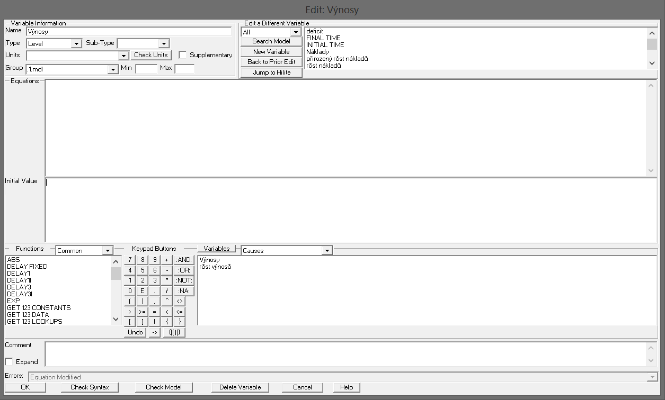Click the Check Syntax button
The image size is (665, 400).
pos(90,387)
